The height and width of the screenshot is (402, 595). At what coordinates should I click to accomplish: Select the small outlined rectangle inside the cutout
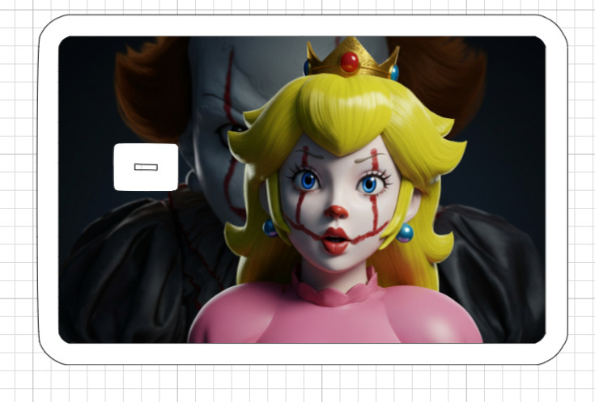click(x=146, y=167)
